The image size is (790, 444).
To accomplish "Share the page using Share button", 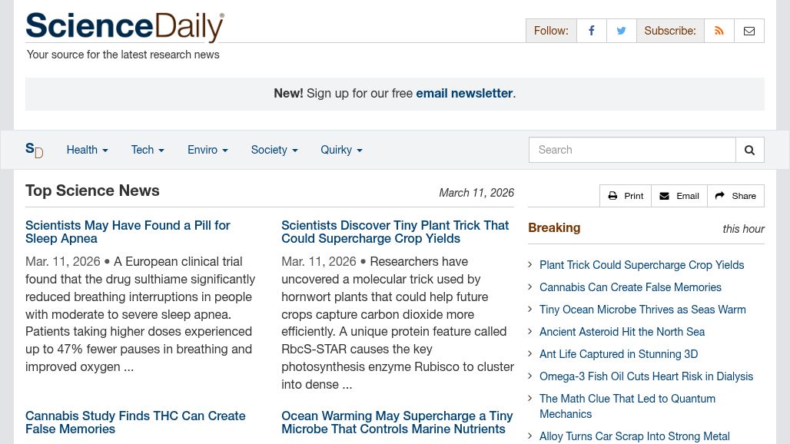I will click(x=735, y=196).
